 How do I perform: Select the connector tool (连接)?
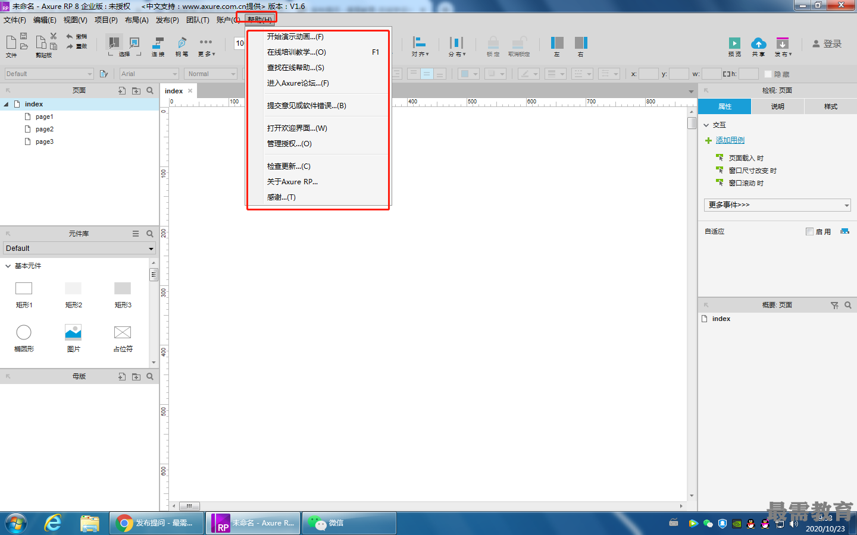158,46
